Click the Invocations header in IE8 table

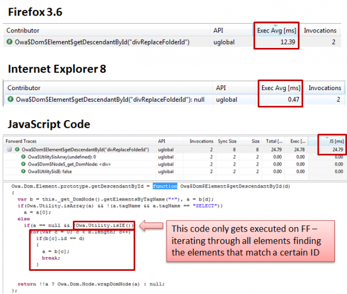pos(324,88)
